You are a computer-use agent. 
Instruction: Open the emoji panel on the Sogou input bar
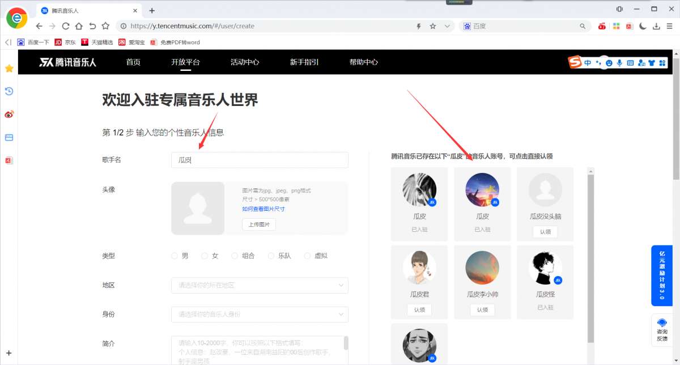(609, 63)
